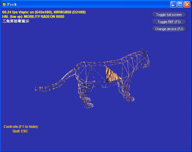Click the Quit: ESC text

pos(20,131)
